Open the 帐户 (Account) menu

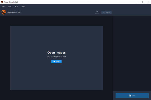point(16,7)
